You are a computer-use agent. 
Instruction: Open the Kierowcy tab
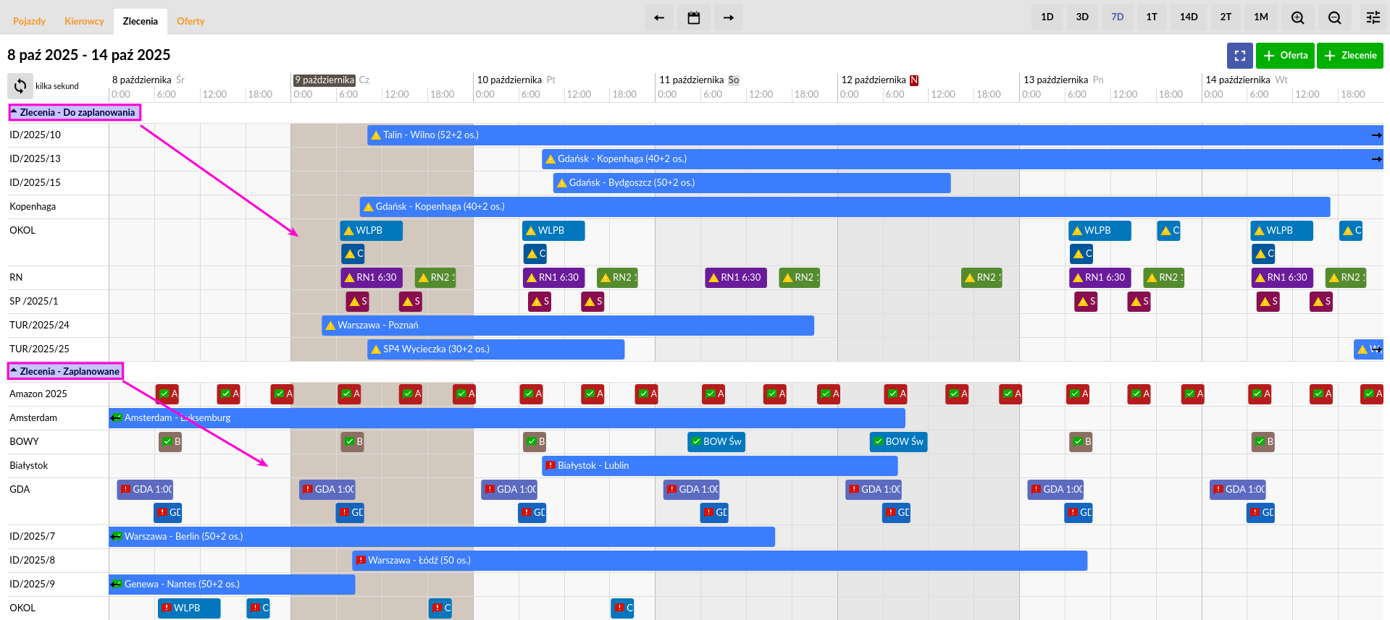(84, 21)
